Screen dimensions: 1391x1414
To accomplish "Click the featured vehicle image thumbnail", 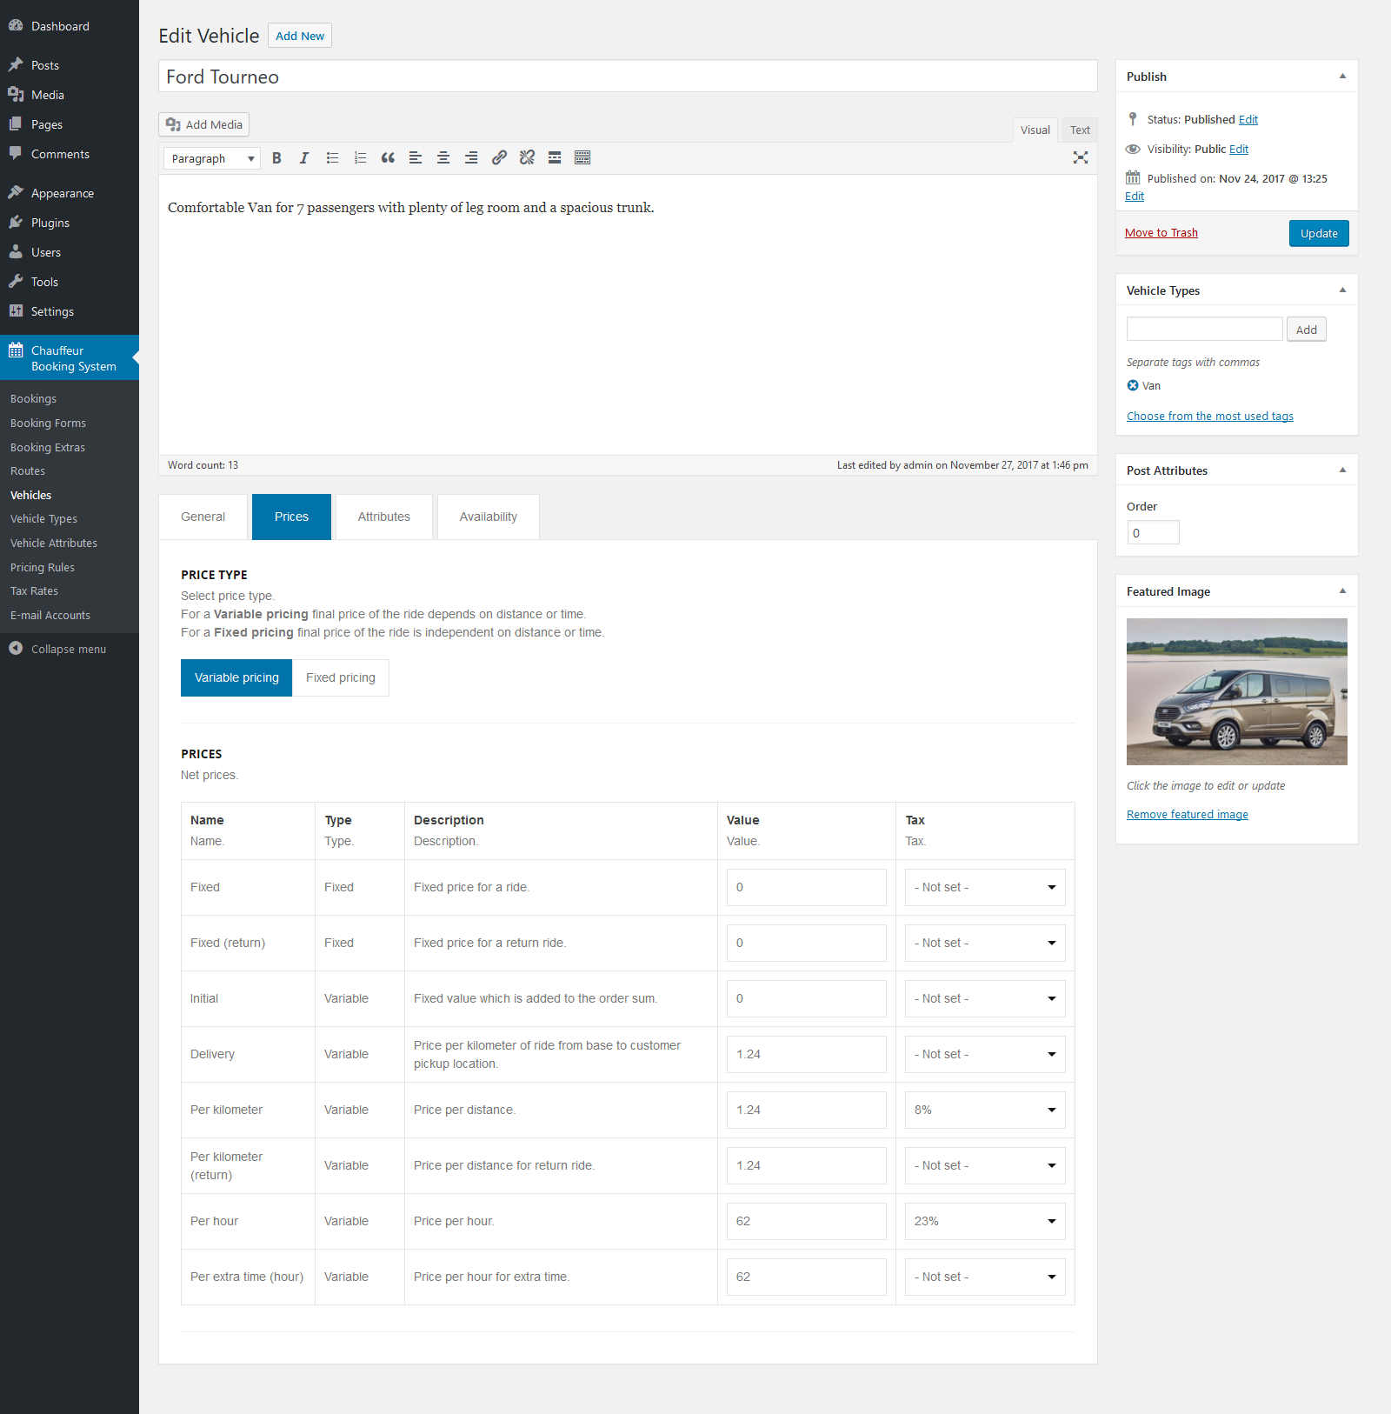I will pyautogui.click(x=1236, y=691).
